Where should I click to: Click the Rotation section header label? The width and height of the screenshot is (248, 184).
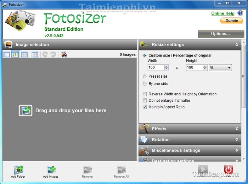pos(160,140)
